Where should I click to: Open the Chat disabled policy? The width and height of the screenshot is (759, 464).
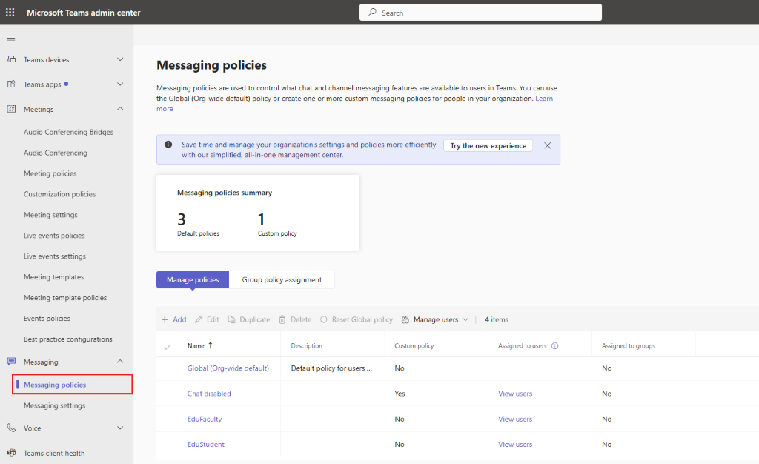209,394
